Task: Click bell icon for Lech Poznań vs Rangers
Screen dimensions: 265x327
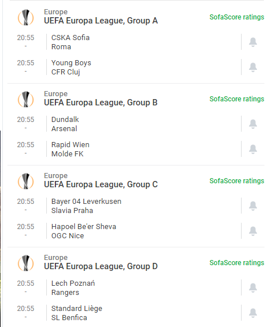Action: click(x=253, y=288)
